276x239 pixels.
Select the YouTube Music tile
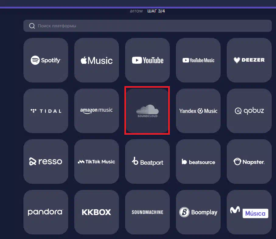point(198,60)
